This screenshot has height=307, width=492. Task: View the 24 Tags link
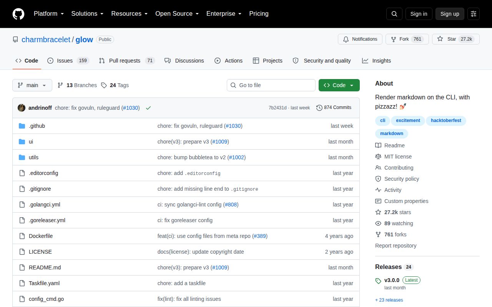[x=115, y=85]
